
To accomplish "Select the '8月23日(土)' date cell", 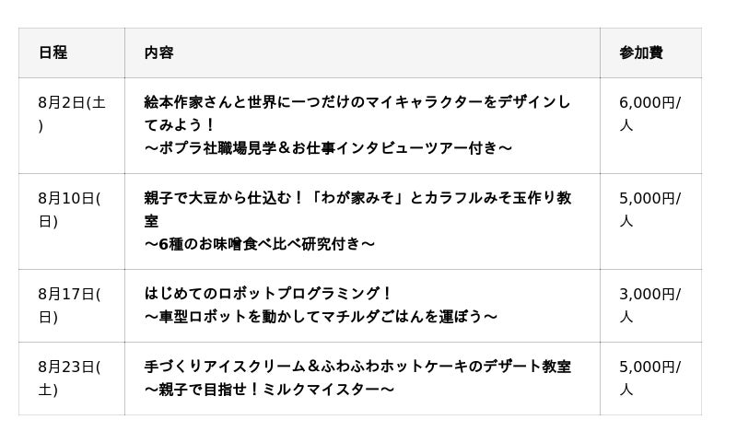I will [x=69, y=378].
